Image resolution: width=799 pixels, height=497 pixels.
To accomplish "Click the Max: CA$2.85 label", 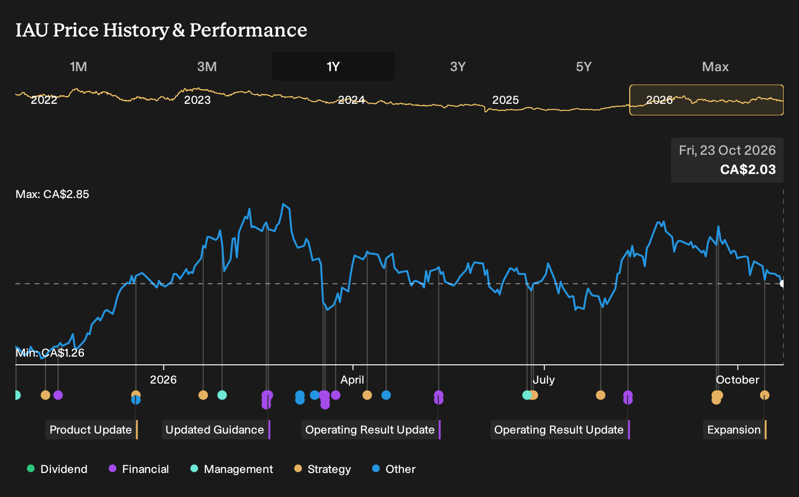I will 52,194.
